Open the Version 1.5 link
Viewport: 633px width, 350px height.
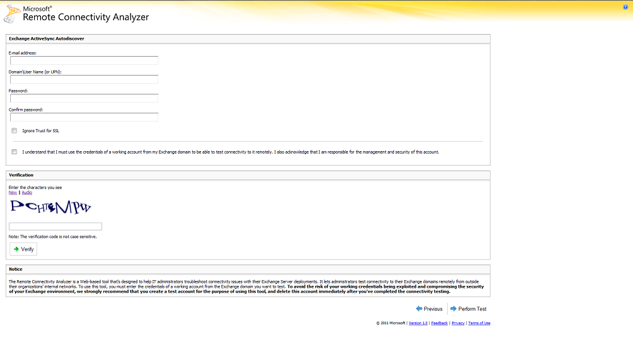418,323
